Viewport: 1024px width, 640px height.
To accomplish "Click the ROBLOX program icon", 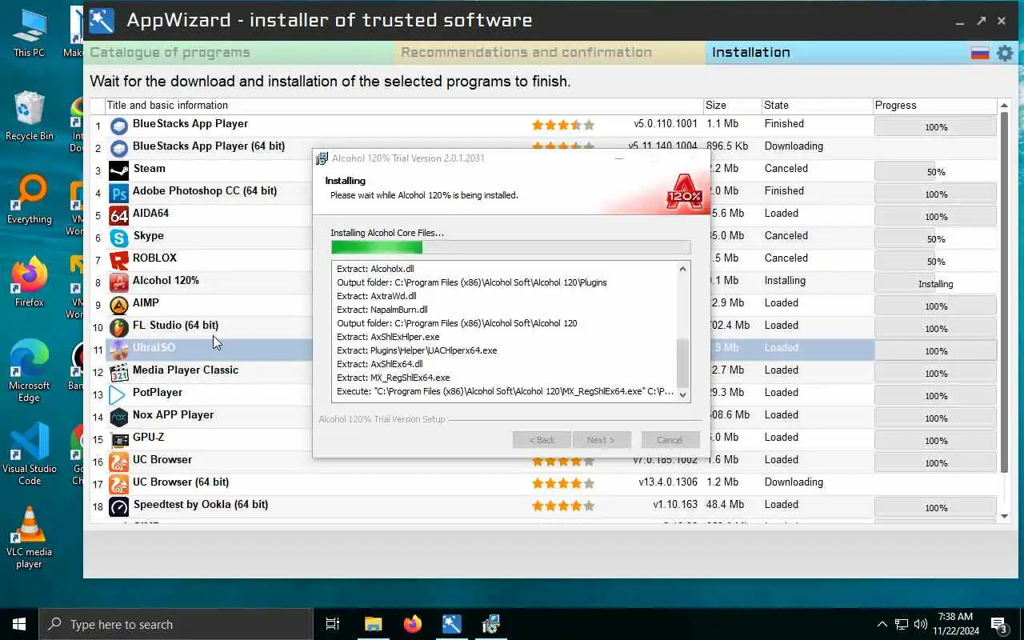I will [118, 260].
